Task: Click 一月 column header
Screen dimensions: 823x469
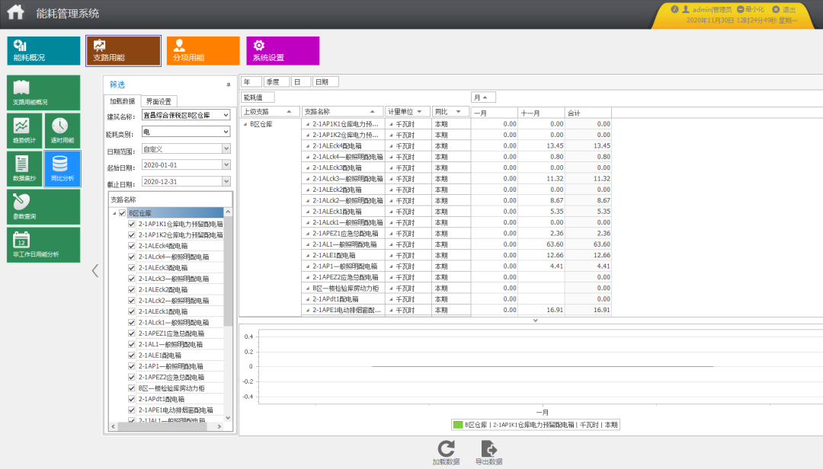Action: (494, 113)
